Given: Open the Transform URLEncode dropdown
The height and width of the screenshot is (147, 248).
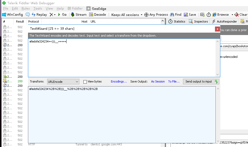Looking at the screenshot, I should tap(63, 82).
